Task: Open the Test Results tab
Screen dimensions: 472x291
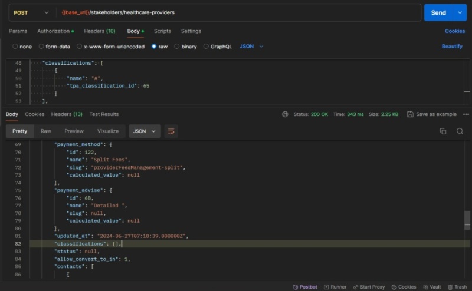Action: [104, 114]
